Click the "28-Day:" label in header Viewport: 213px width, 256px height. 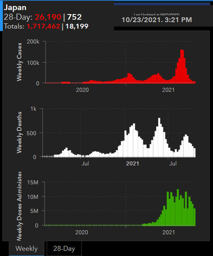pos(18,17)
